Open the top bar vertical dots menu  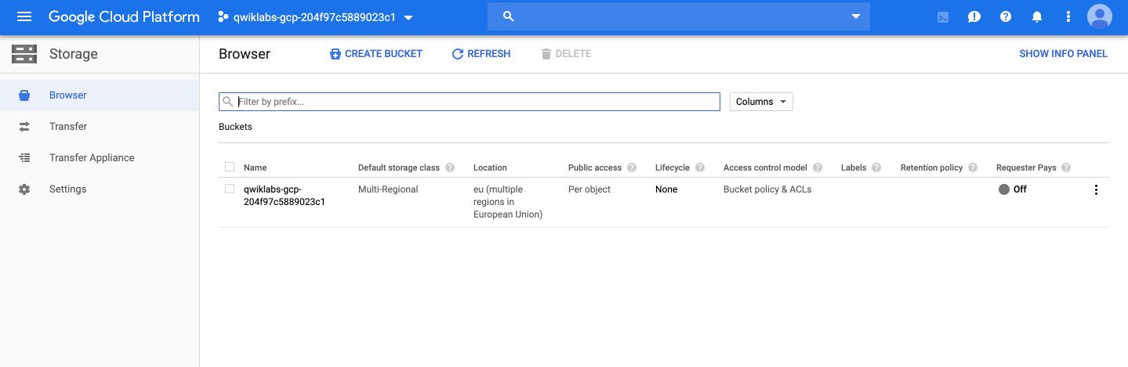pos(1068,16)
